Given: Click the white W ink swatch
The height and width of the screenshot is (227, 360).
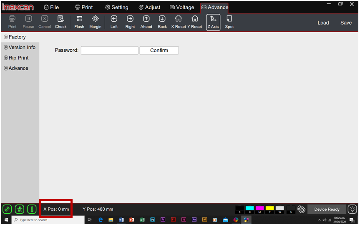Looking at the screenshot, I should coord(280,209).
